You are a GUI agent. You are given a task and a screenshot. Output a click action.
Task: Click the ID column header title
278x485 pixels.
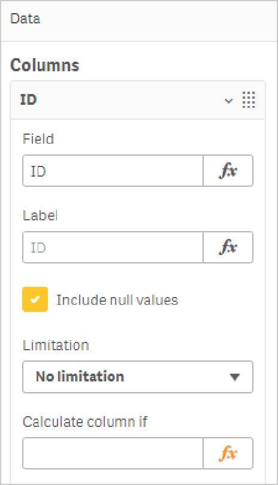click(x=29, y=100)
